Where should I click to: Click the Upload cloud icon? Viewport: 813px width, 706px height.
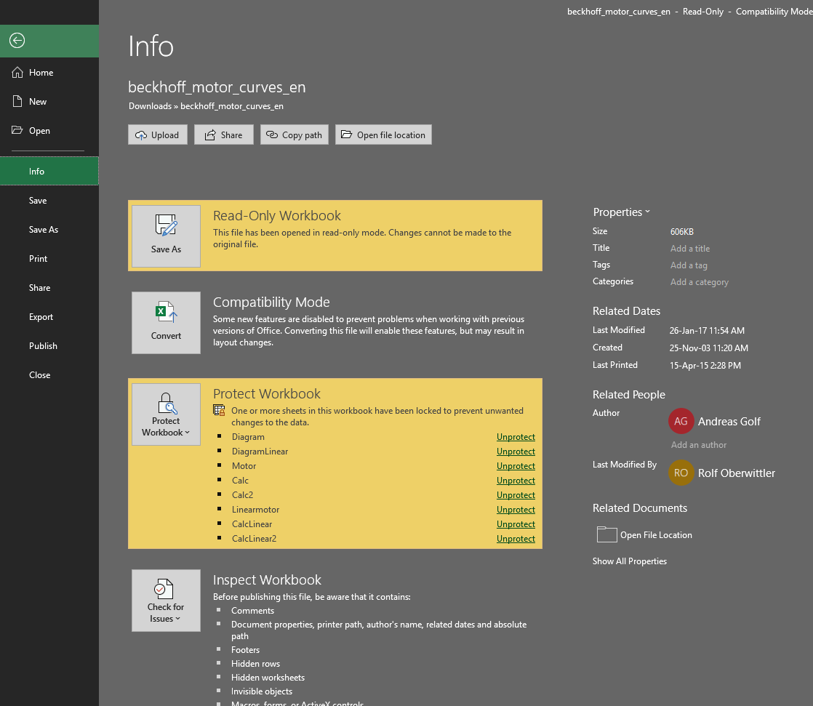[x=141, y=135]
